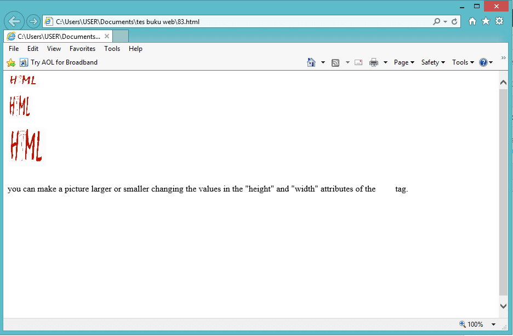View Favorites via the star icon

coord(486,20)
